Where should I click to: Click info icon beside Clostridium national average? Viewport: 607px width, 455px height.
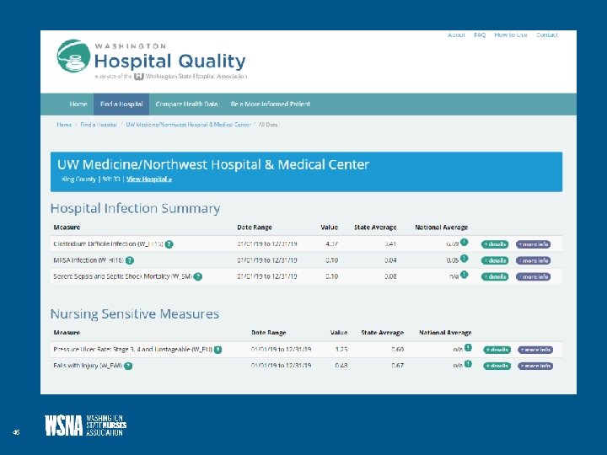pyautogui.click(x=465, y=242)
